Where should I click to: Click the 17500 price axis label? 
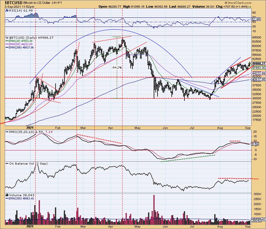(x=257, y=120)
